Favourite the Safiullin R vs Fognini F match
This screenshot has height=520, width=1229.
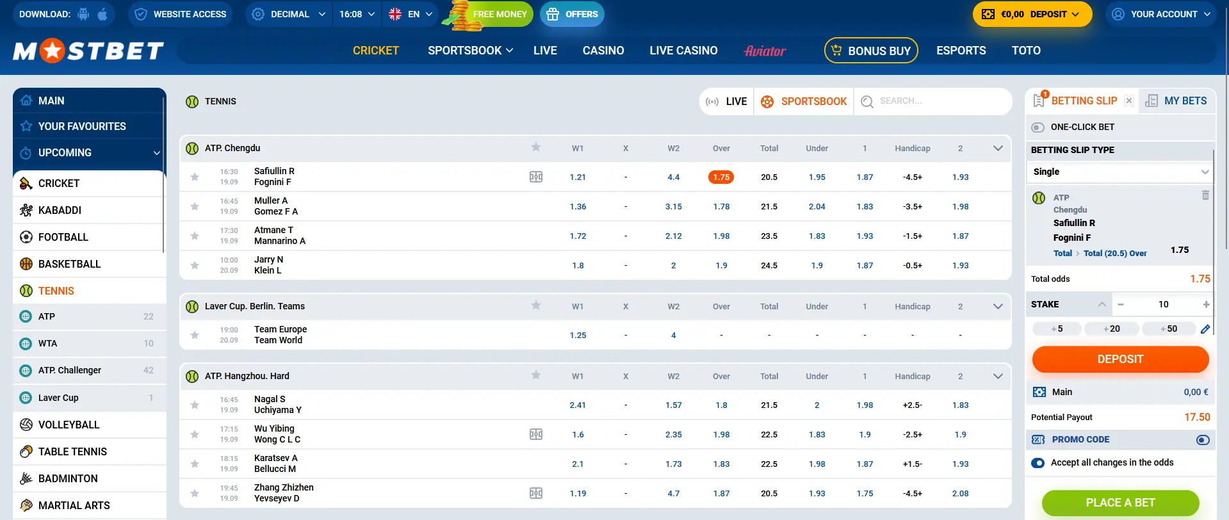point(195,177)
